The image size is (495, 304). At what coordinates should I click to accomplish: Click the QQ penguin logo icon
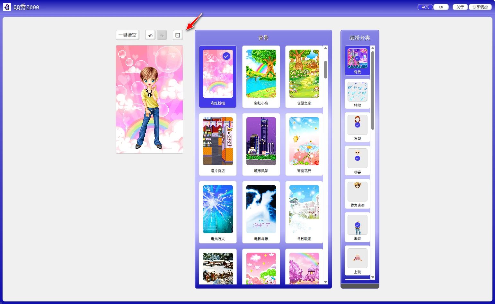7,7
